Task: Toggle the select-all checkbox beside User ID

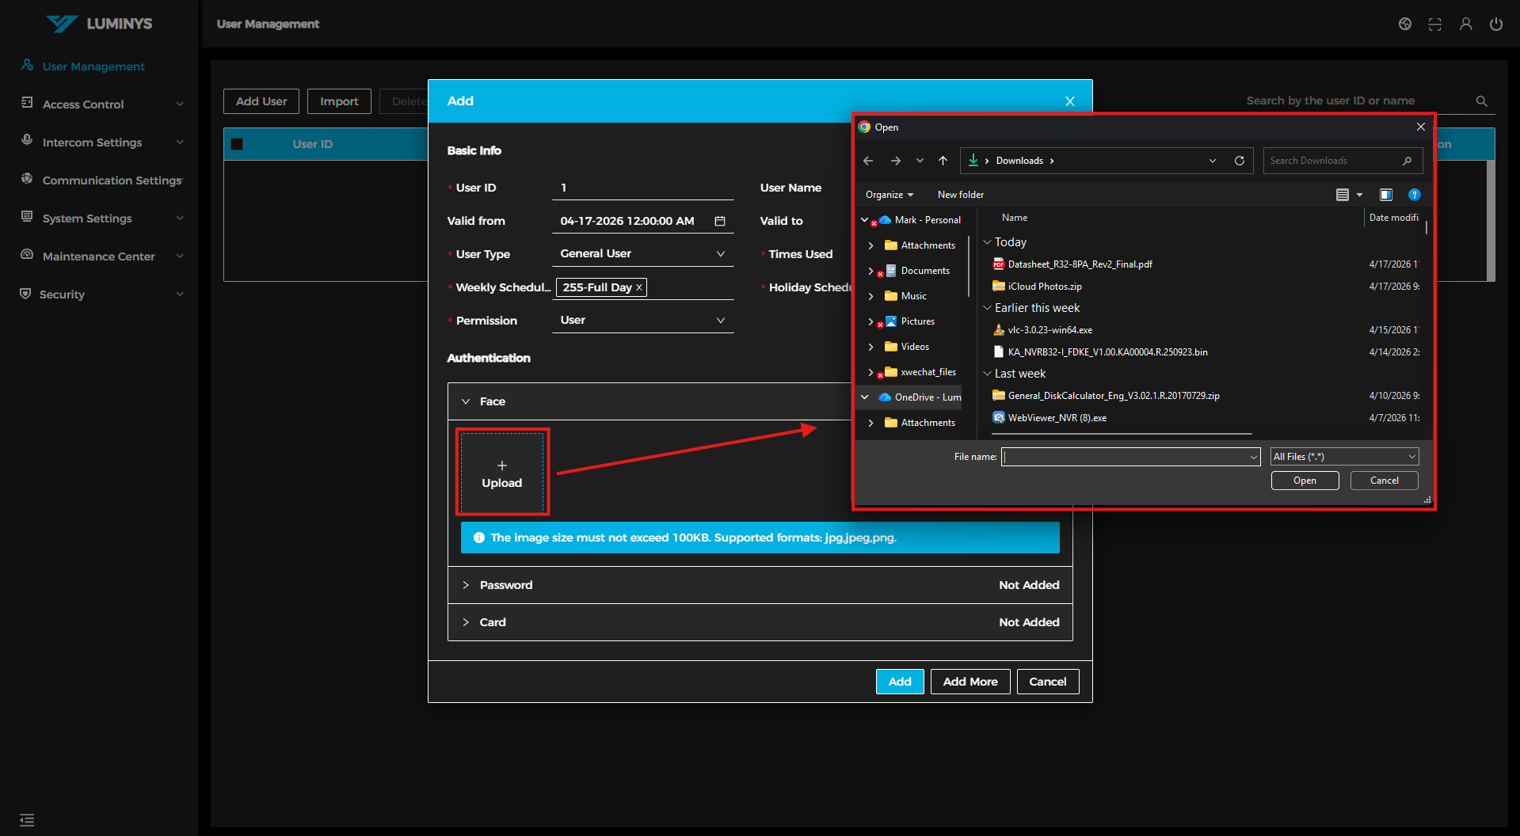Action: click(x=237, y=144)
